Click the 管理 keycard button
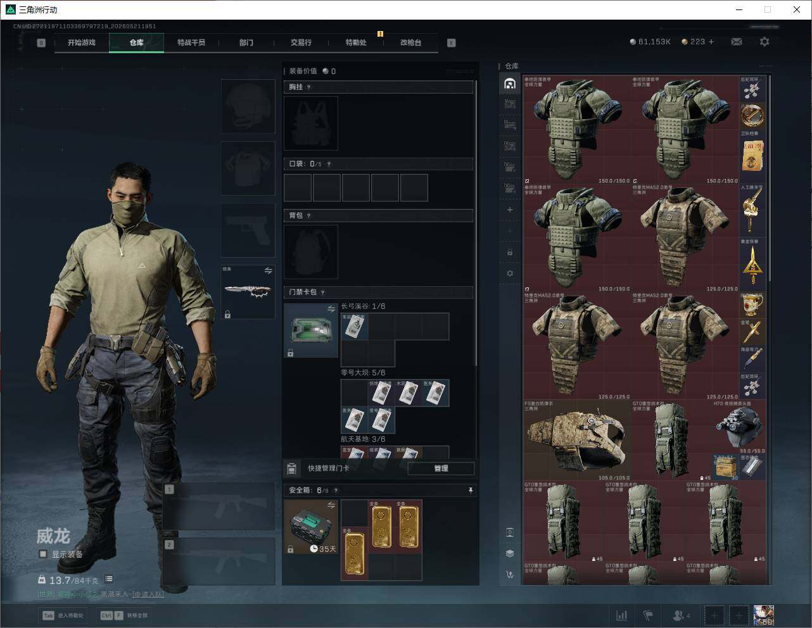 441,468
